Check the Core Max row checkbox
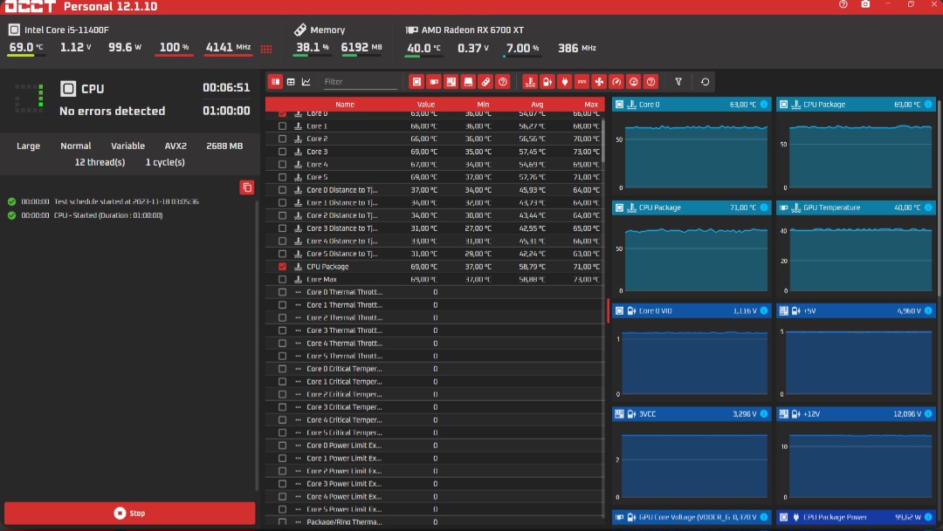 tap(282, 279)
